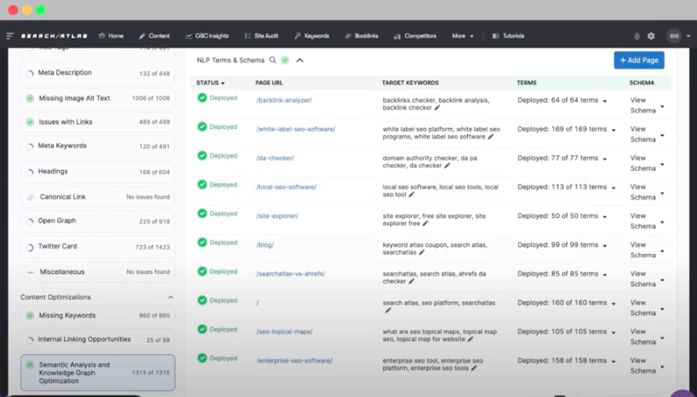Click Deployed status check for da-checker
Image resolution: width=697 pixels, height=397 pixels.
(x=202, y=156)
